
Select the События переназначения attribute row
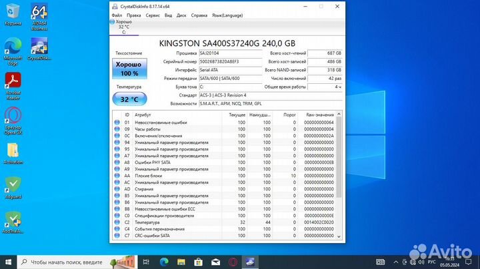pos(224,229)
